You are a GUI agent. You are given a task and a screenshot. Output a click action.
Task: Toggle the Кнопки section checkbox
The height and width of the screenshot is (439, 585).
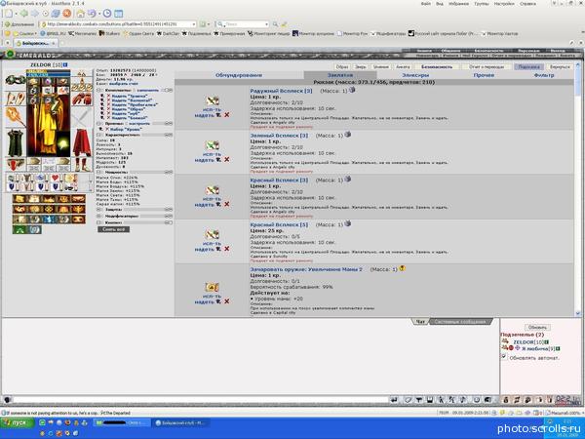(x=98, y=222)
